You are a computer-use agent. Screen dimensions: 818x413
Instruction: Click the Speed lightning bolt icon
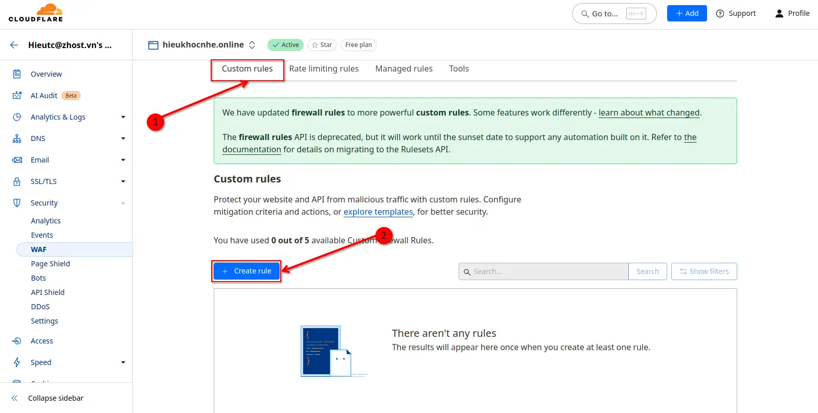point(17,362)
